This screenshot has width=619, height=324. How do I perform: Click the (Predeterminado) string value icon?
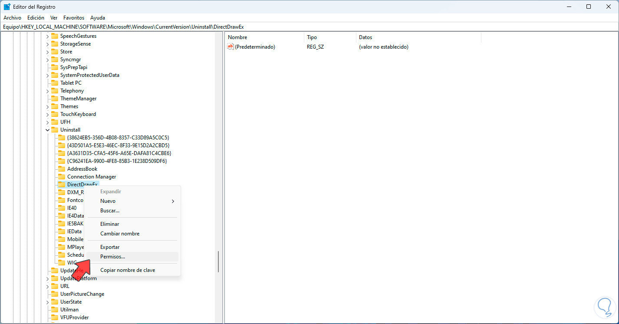click(230, 46)
